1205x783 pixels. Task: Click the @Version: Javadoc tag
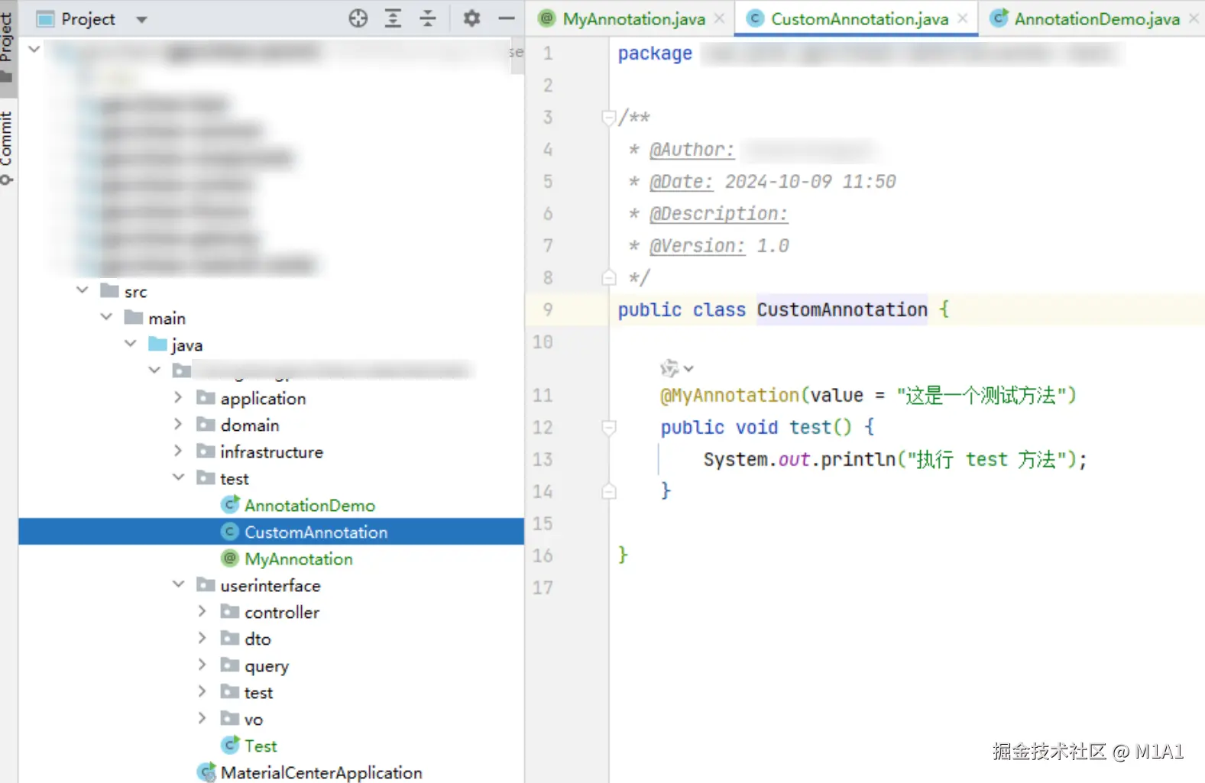697,246
